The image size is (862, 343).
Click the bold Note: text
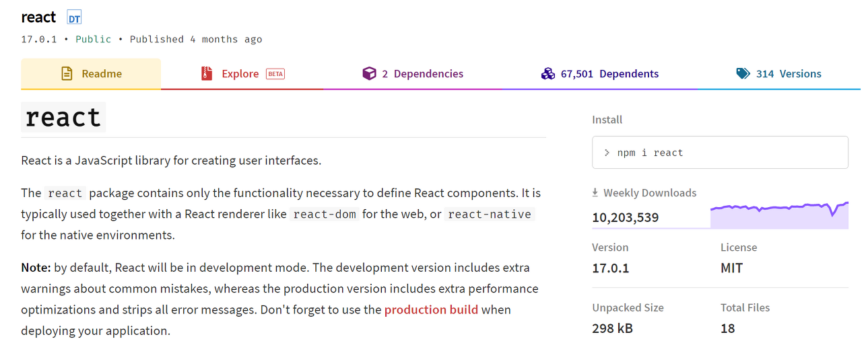pos(36,267)
